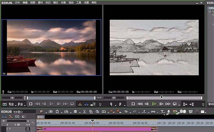Open the vectorscope/waveform monitor
The width and height of the screenshot is (214, 132).
click(x=197, y=112)
